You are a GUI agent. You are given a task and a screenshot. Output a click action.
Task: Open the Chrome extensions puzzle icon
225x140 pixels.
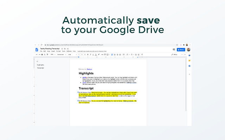pyautogui.click(x=184, y=45)
